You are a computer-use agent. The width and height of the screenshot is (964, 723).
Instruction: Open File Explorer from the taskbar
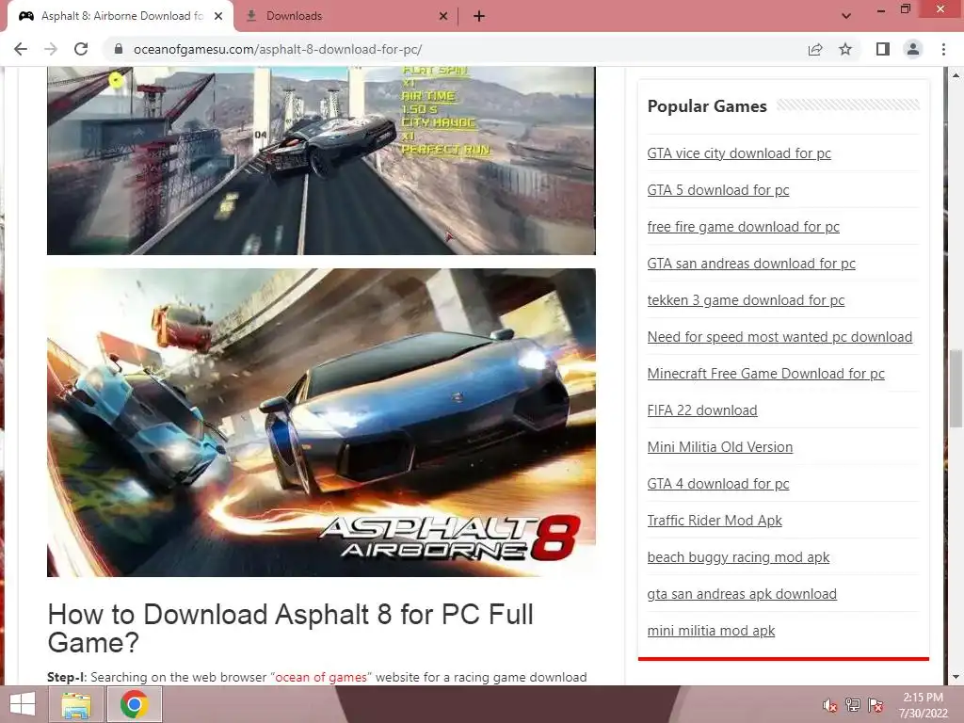pos(76,704)
